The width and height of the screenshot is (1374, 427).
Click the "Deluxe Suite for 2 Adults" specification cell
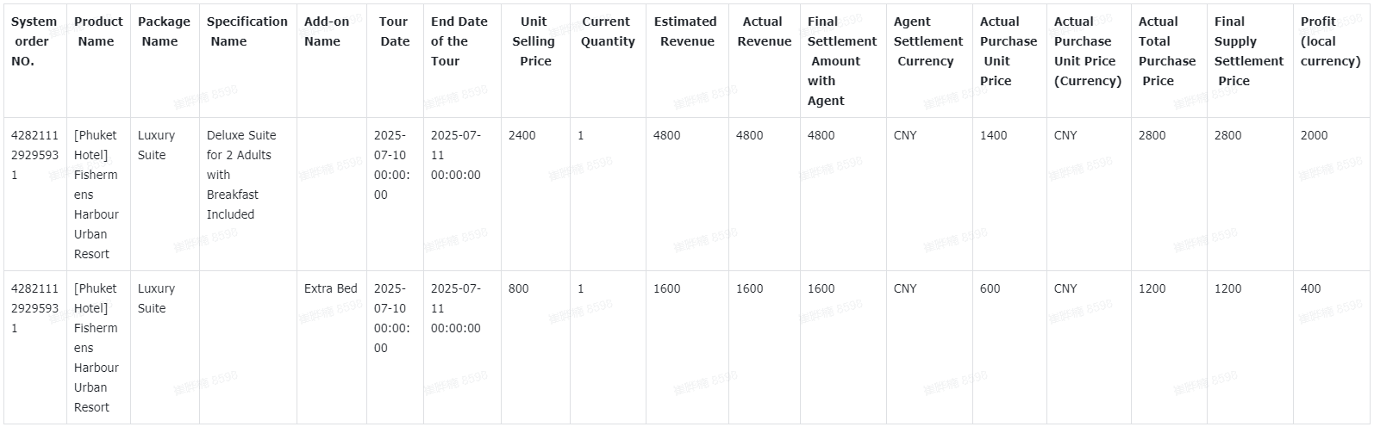pos(240,175)
